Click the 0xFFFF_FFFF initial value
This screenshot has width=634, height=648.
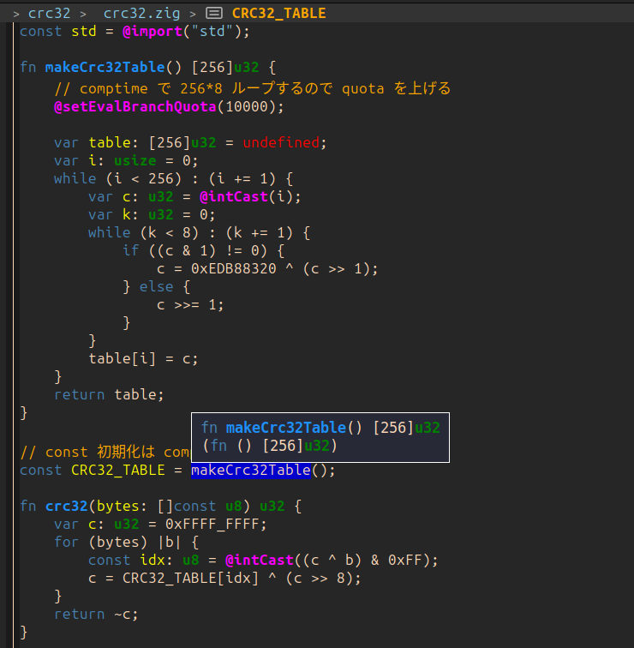pyautogui.click(x=207, y=525)
